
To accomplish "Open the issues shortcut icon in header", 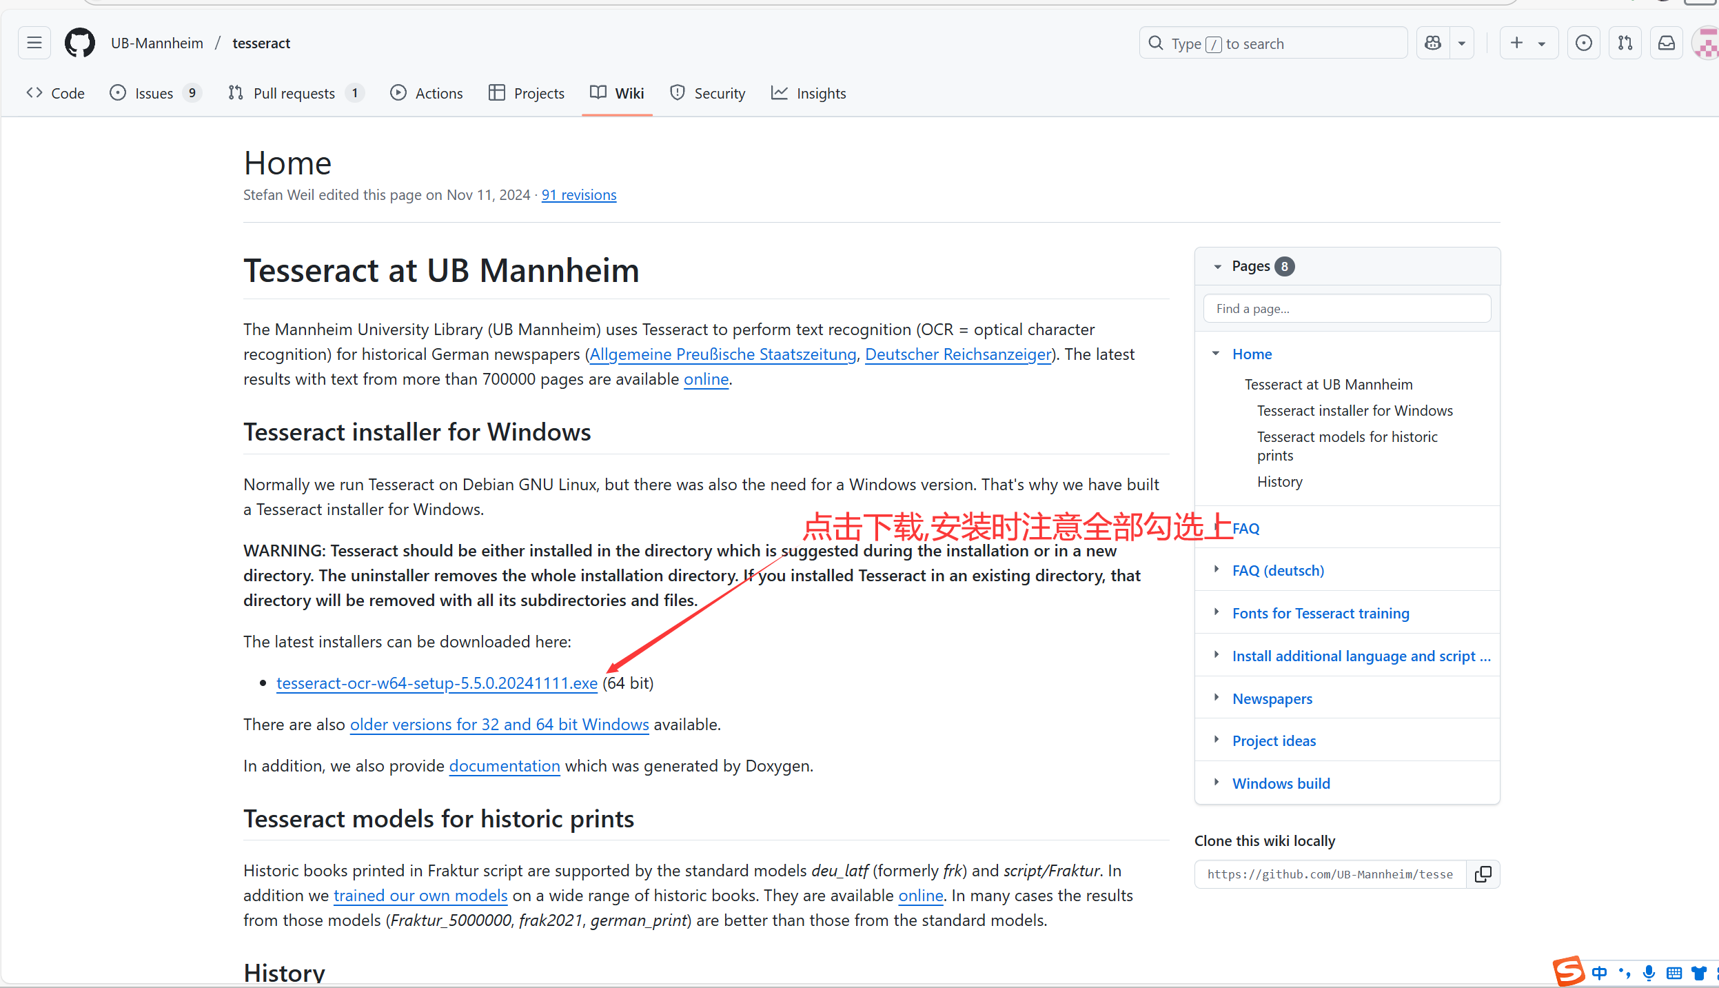I will [1583, 43].
